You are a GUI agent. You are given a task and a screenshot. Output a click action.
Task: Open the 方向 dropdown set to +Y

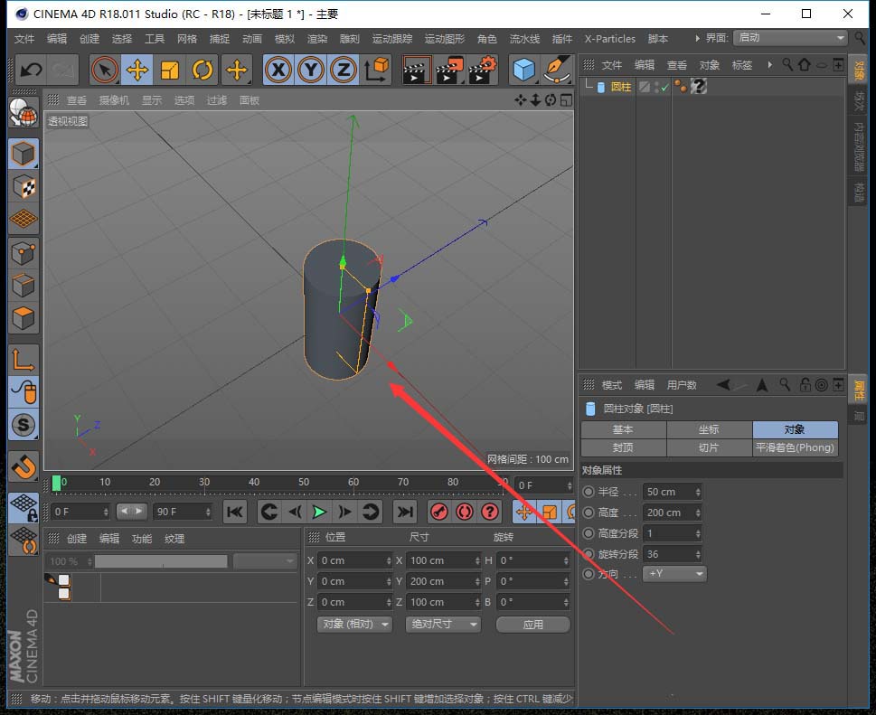pos(674,573)
